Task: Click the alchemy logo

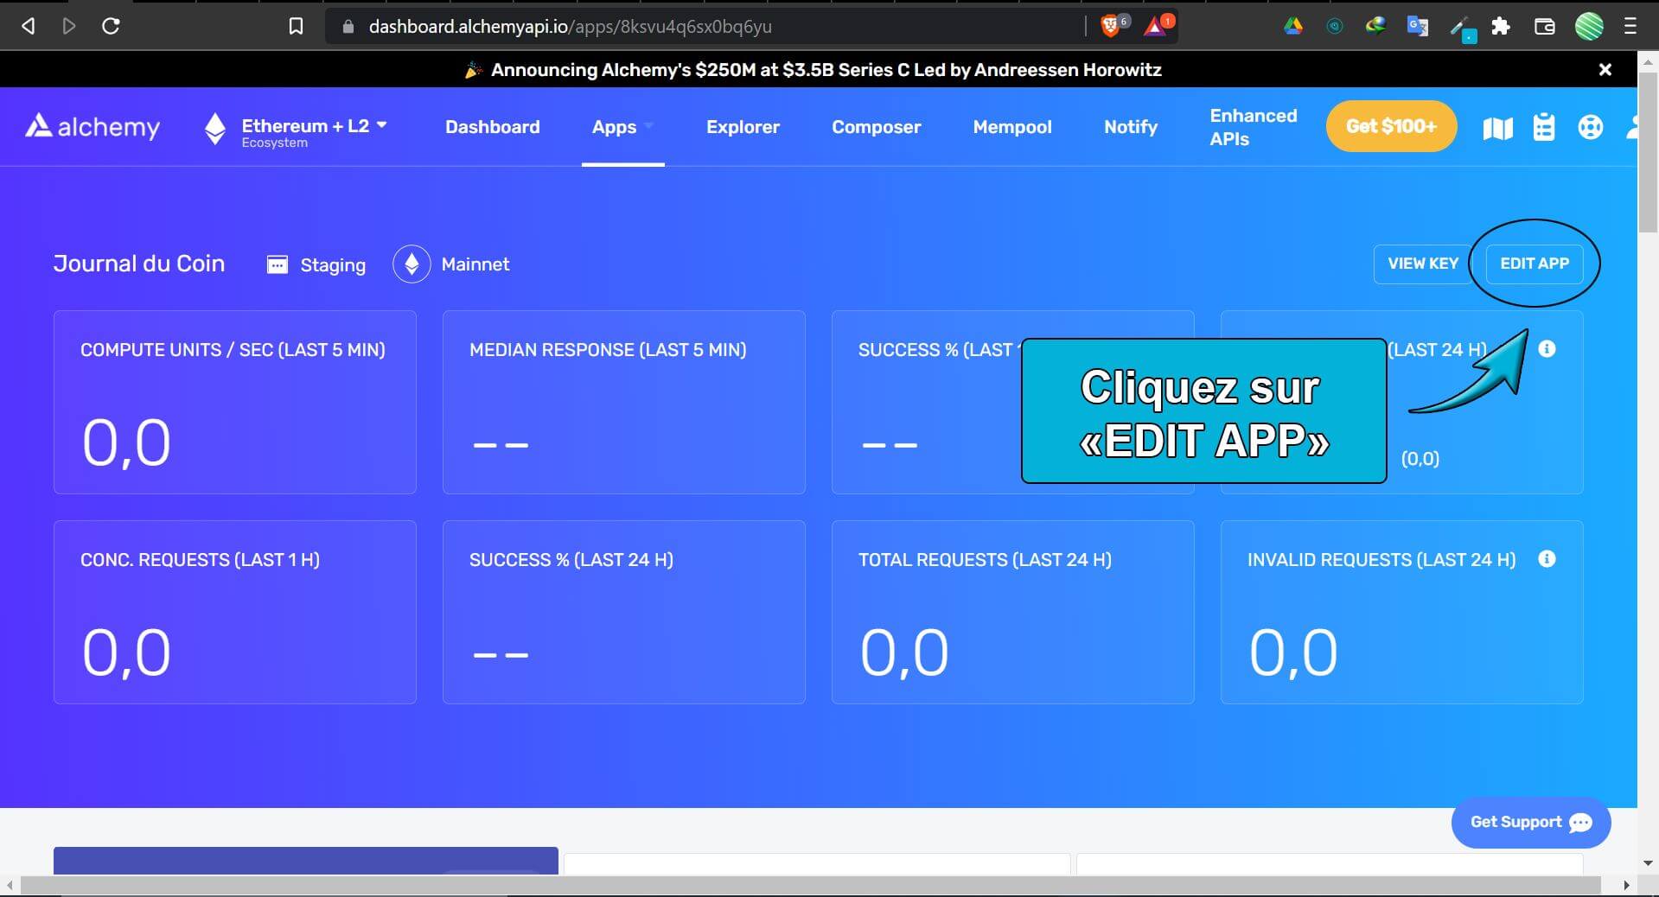Action: tap(93, 127)
